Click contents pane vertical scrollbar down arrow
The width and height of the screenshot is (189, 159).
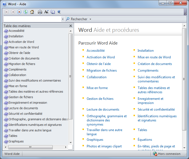(71, 143)
